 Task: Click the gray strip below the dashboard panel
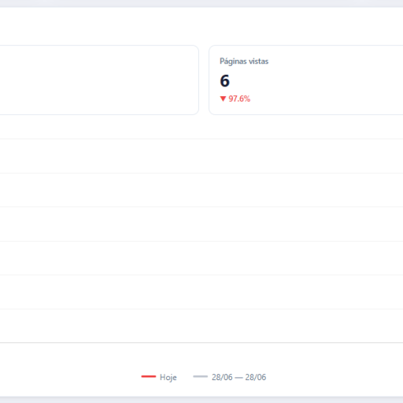[201, 400]
